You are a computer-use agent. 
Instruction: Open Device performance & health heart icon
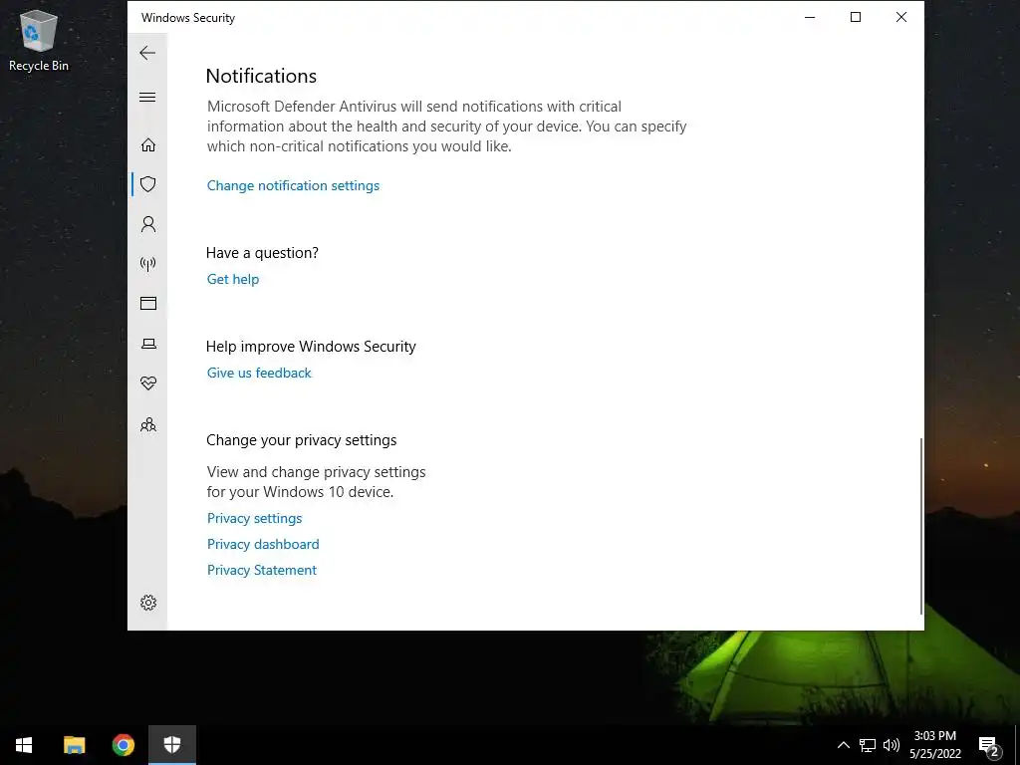[148, 383]
